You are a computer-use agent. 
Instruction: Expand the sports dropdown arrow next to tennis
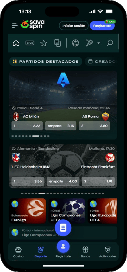[99, 43]
